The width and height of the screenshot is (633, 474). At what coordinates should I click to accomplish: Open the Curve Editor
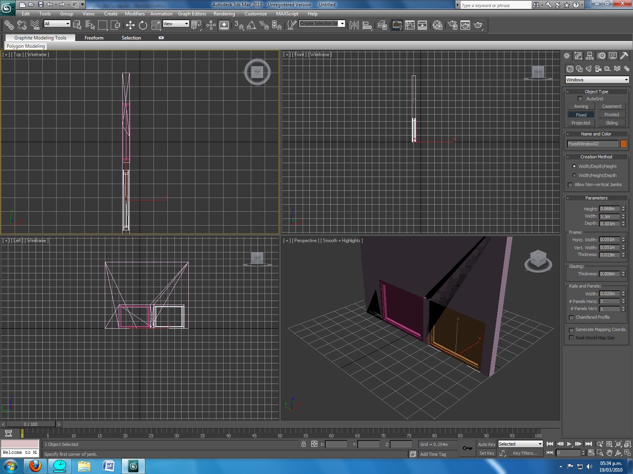tap(410, 25)
